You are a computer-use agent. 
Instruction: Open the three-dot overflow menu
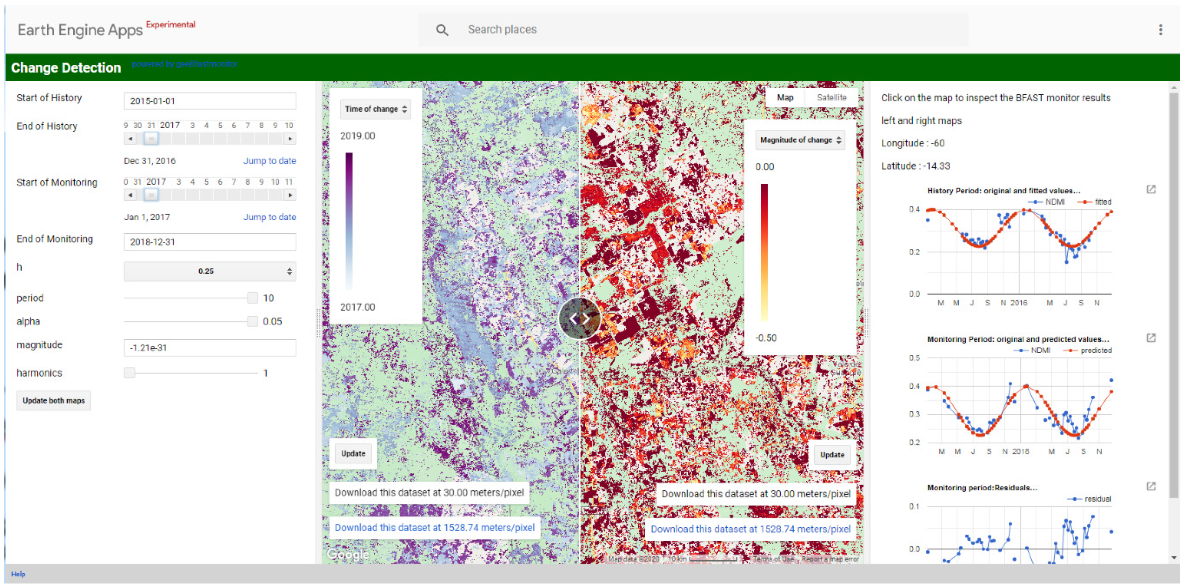(1160, 30)
